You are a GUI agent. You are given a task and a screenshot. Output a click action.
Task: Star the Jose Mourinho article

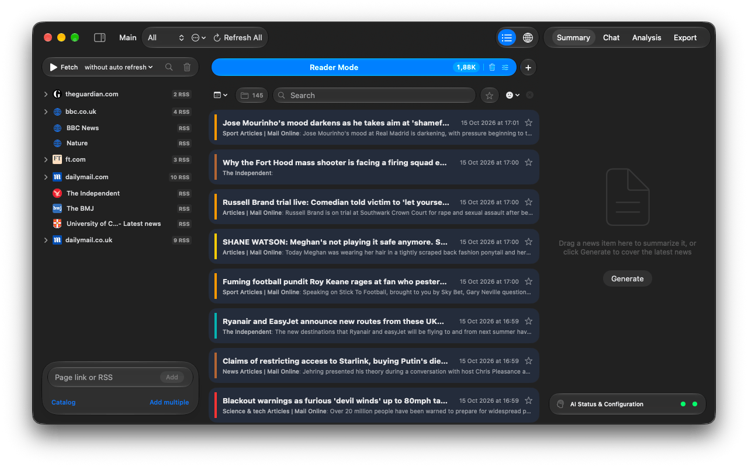point(528,123)
